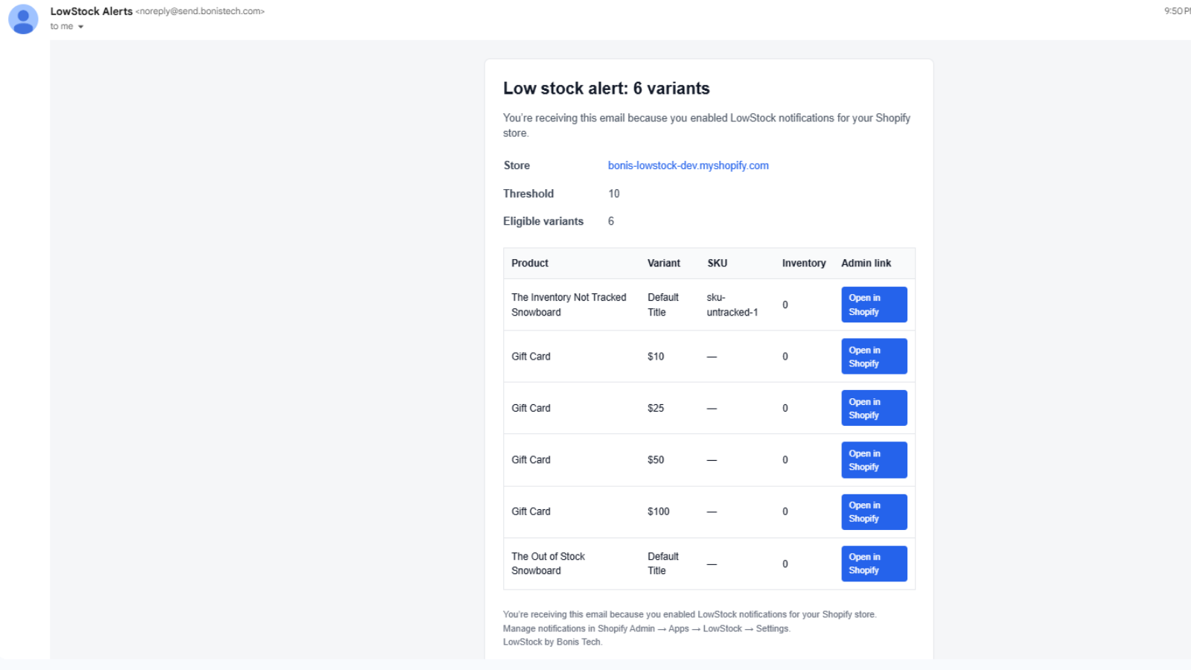This screenshot has height=670, width=1191.
Task: Open the $100 Gift Card in Shopify
Action: point(873,511)
